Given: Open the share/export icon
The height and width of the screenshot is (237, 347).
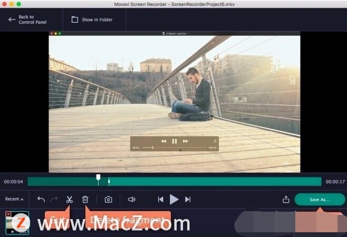Looking at the screenshot, I should [286, 200].
